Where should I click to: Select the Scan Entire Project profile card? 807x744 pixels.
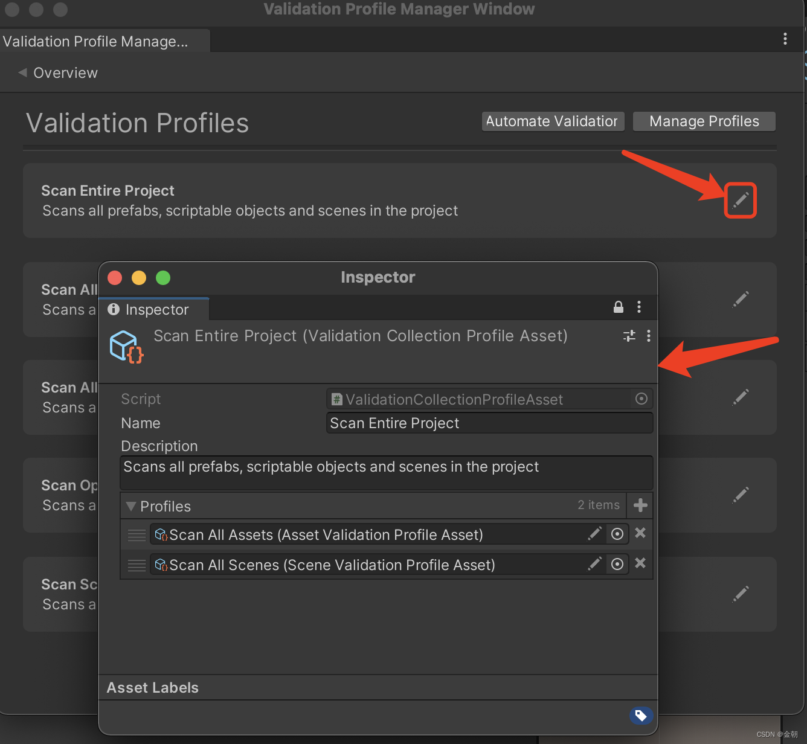[x=399, y=200]
